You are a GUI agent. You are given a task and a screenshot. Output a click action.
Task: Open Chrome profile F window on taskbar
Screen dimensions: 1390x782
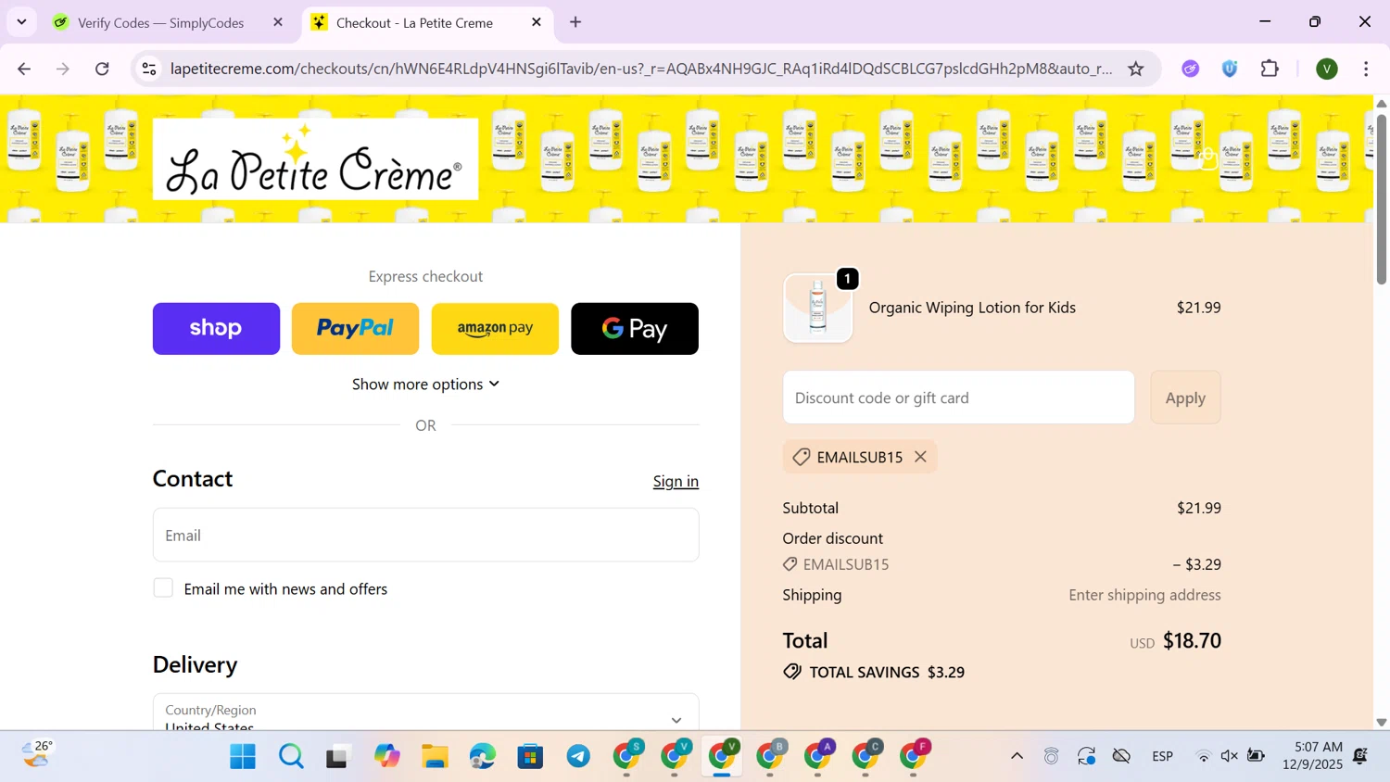pyautogui.click(x=915, y=756)
